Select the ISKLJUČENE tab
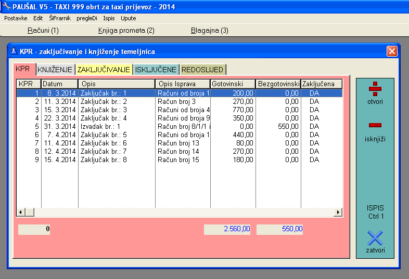Viewport: 409px width, 279px height. pyautogui.click(x=156, y=70)
